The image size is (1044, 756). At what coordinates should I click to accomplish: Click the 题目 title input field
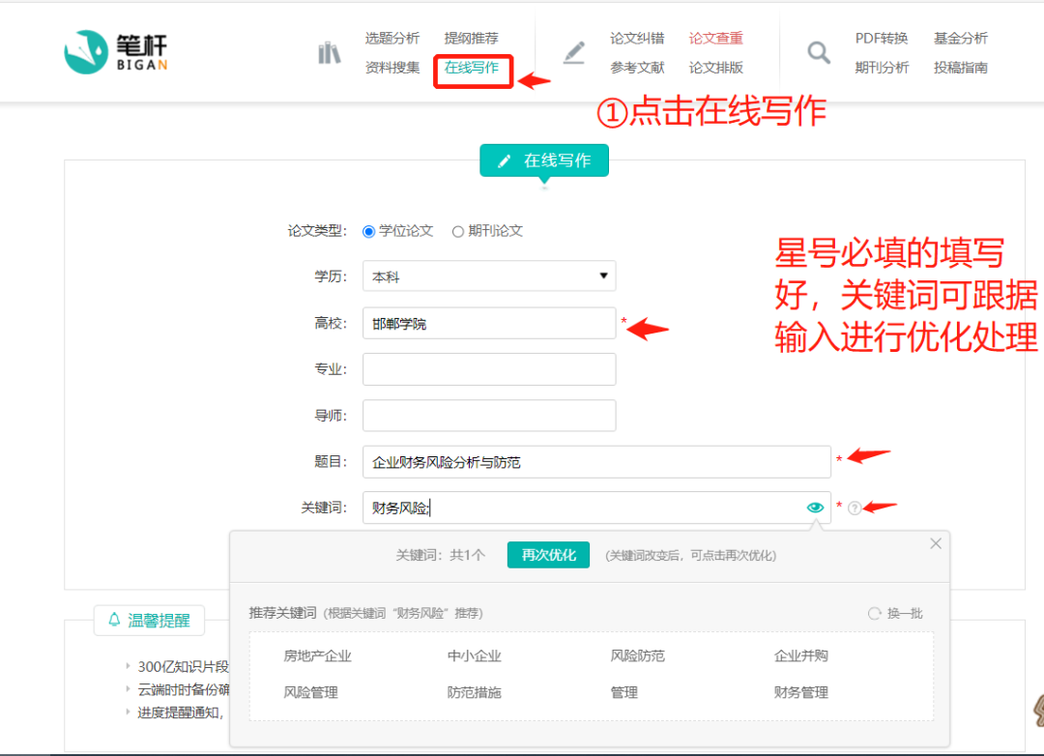click(x=596, y=462)
